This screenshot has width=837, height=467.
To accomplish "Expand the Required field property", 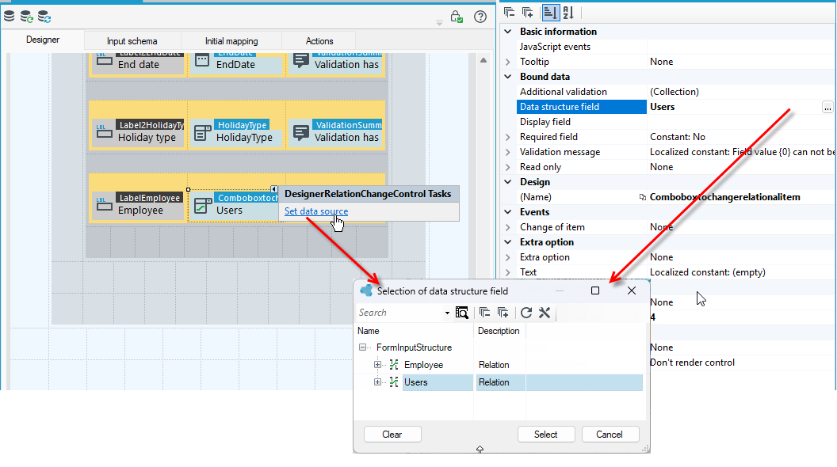I will point(508,137).
